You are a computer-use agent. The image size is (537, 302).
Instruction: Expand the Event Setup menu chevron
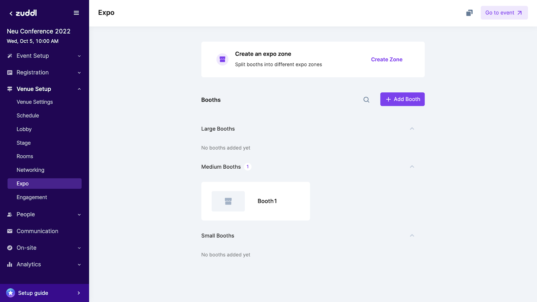(x=79, y=56)
